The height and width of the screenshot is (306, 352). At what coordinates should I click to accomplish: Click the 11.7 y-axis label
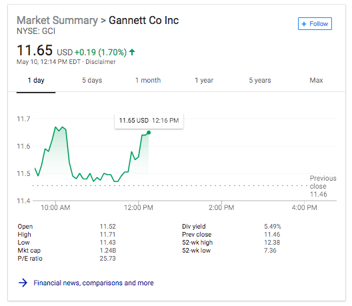click(23, 119)
